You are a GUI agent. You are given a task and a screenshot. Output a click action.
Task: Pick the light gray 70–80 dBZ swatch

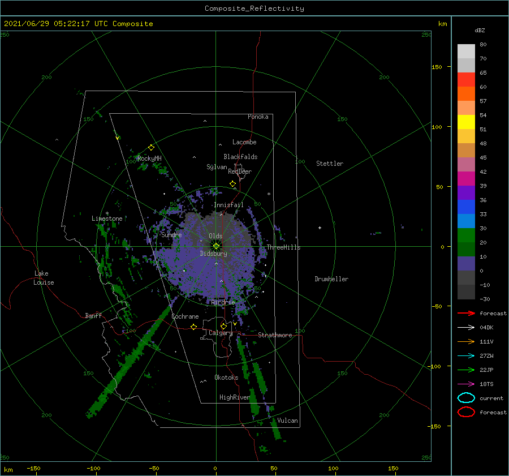(466, 51)
